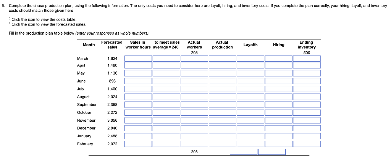Select September Layoffs field
The image size is (391, 162).
(x=250, y=105)
